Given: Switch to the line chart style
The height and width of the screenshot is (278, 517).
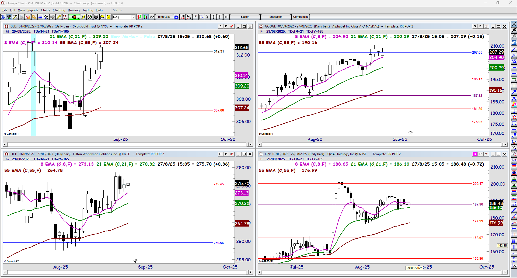Looking at the screenshot, I should tap(152, 17).
